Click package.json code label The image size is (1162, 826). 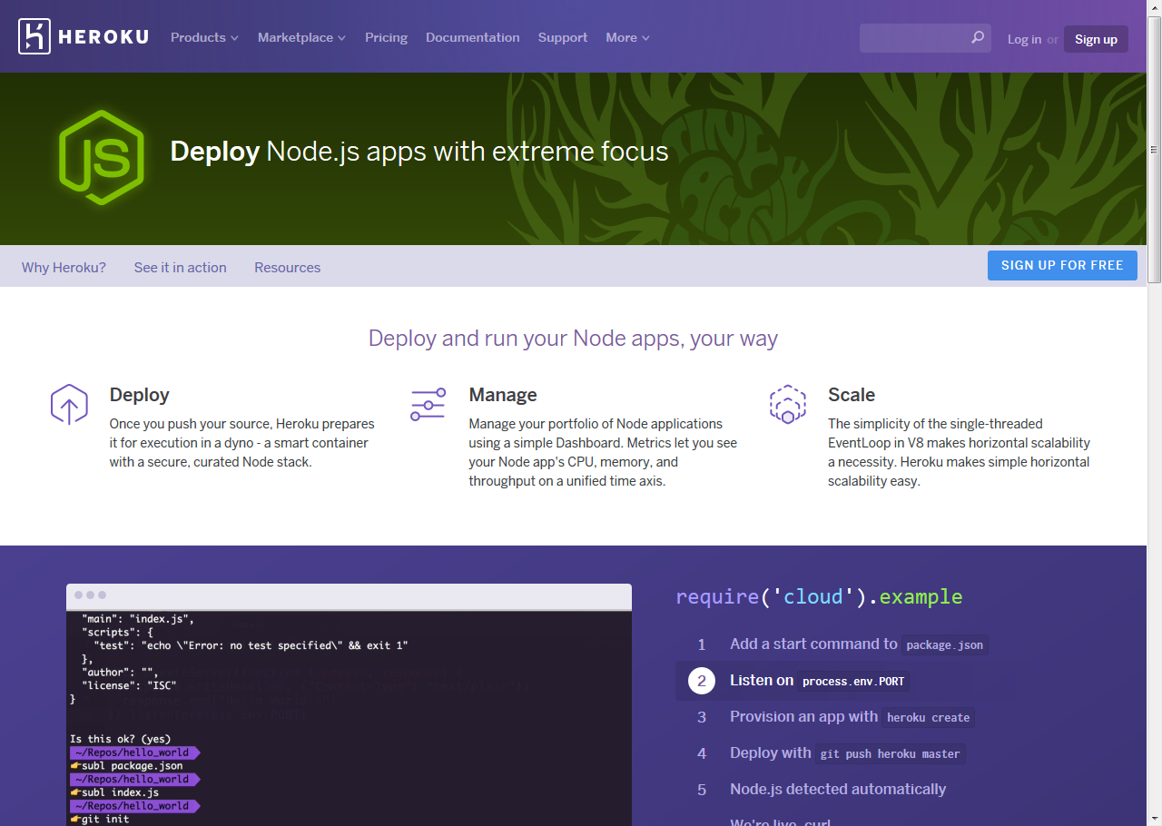(944, 645)
